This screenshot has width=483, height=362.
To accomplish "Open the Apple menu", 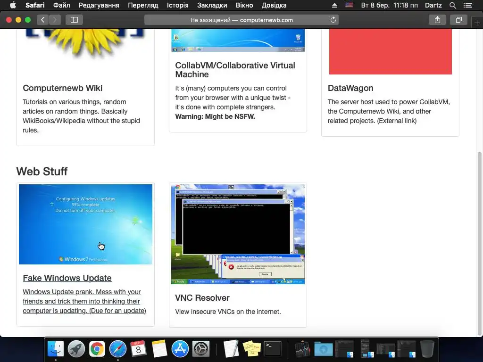I will click(13, 5).
